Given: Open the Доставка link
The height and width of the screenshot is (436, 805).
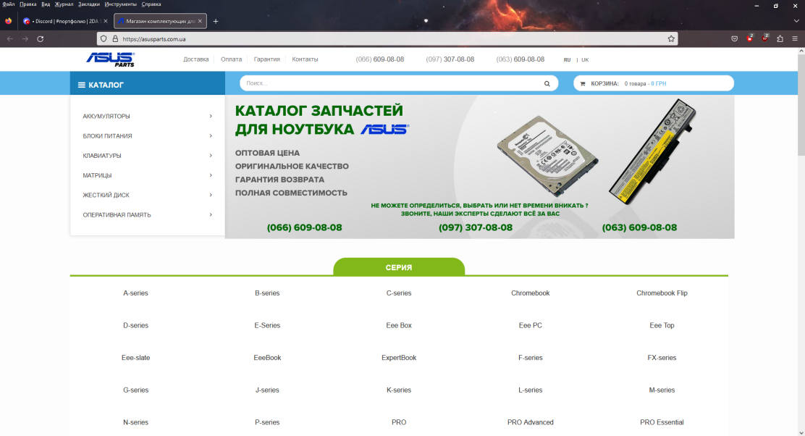Looking at the screenshot, I should tap(196, 59).
